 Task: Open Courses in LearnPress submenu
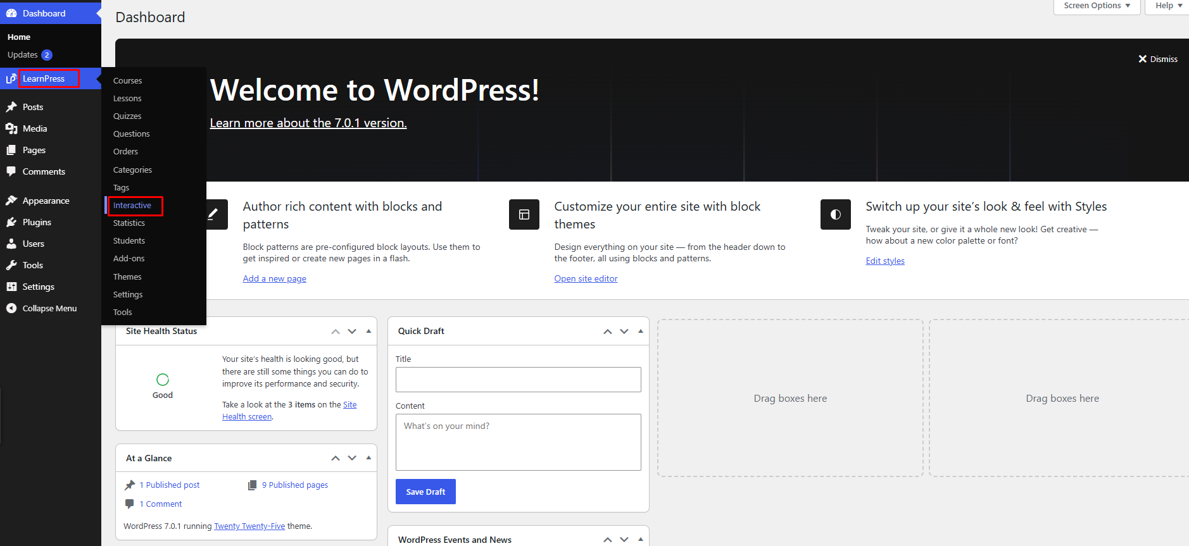click(x=128, y=81)
